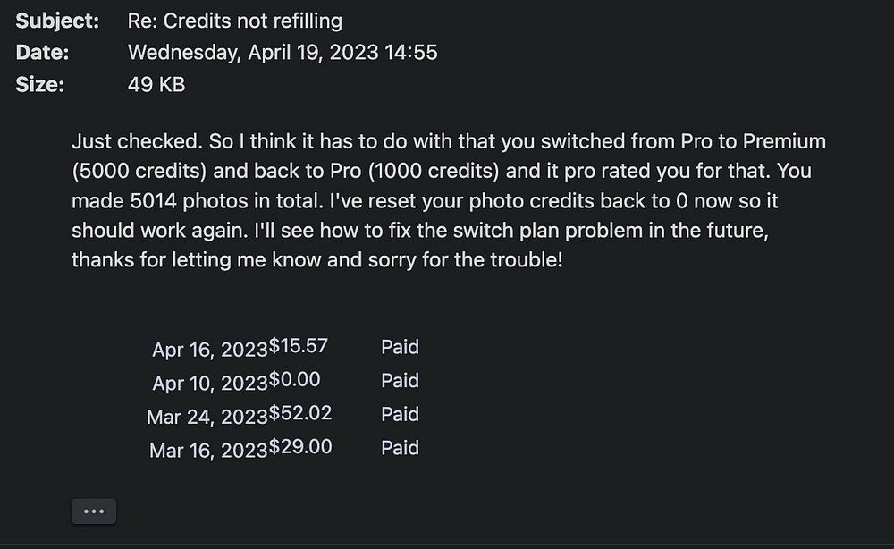Screen dimensions: 894x549
Task: Click the $52.02 invoice amount
Action: (299, 414)
